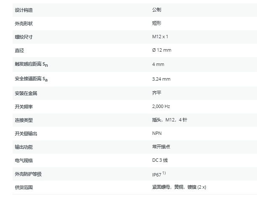The width and height of the screenshot is (257, 200).
Task: Click the DC 3 线 value
Action: (160, 160)
